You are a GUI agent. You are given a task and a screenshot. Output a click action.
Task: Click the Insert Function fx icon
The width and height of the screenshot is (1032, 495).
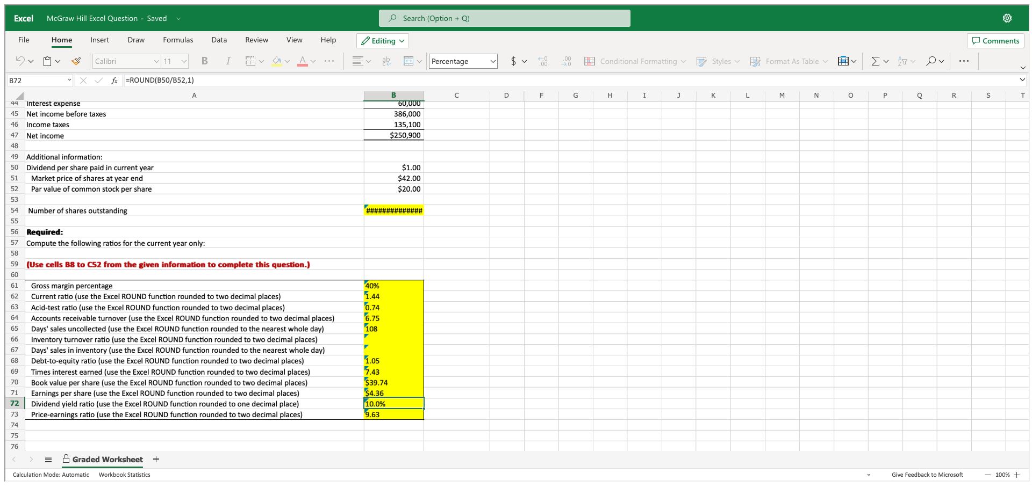click(x=114, y=81)
